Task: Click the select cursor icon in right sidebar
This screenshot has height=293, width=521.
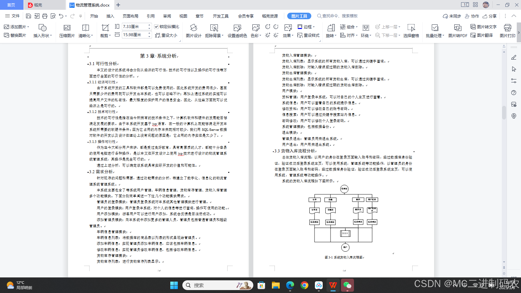Action: [514, 69]
